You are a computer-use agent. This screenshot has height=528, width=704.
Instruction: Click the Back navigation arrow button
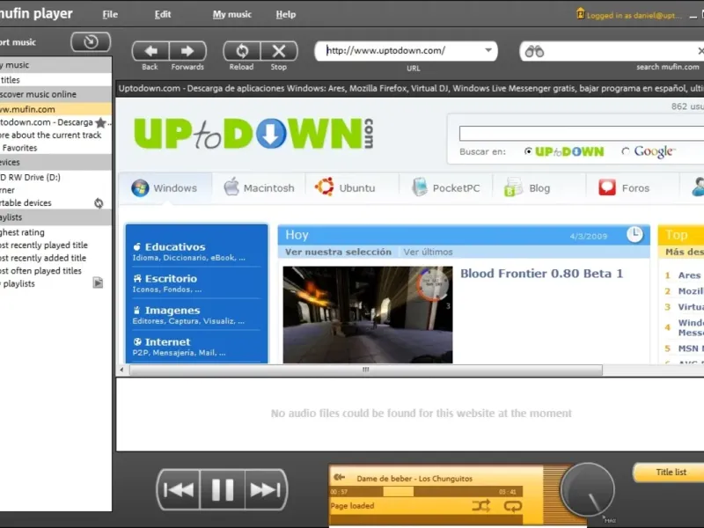(x=150, y=51)
